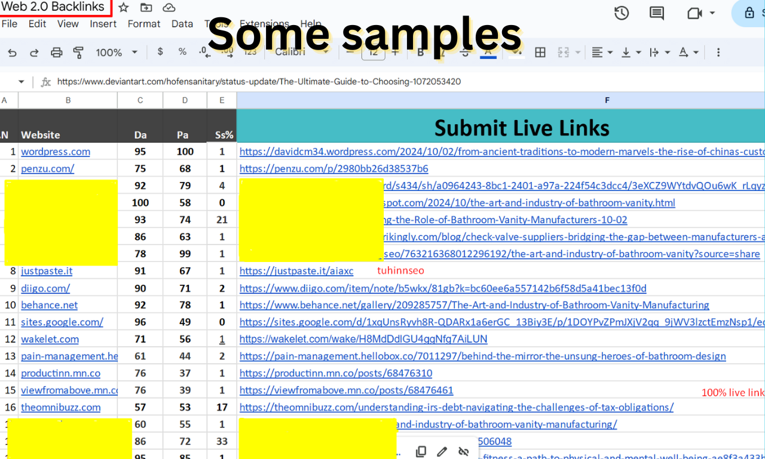The width and height of the screenshot is (765, 459).
Task: Toggle strikethrough formatting
Action: [464, 52]
